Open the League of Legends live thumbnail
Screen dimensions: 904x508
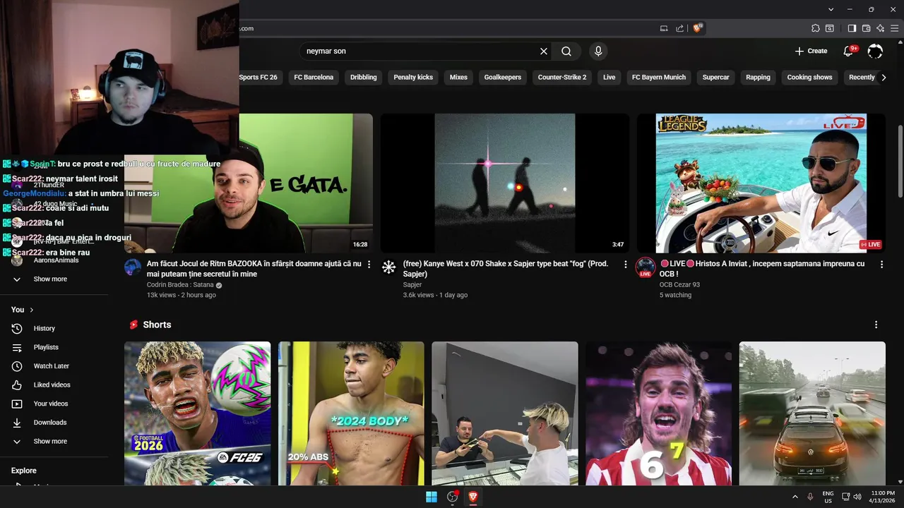761,183
